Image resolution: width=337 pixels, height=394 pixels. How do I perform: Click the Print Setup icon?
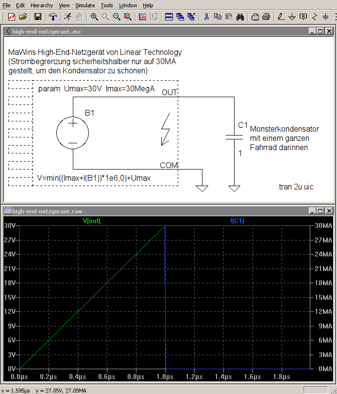point(255,17)
